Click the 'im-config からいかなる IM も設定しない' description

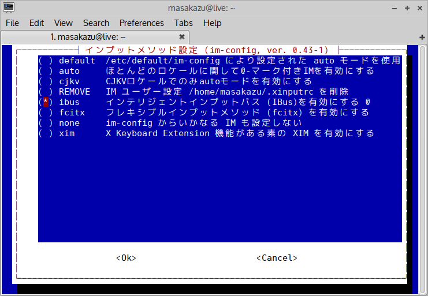(x=204, y=123)
